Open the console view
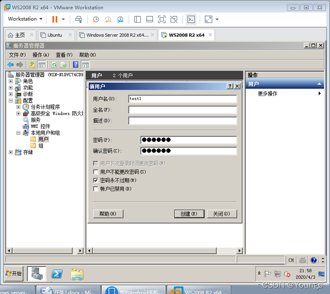Screen dimensions: 330x294 (x=191, y=19)
